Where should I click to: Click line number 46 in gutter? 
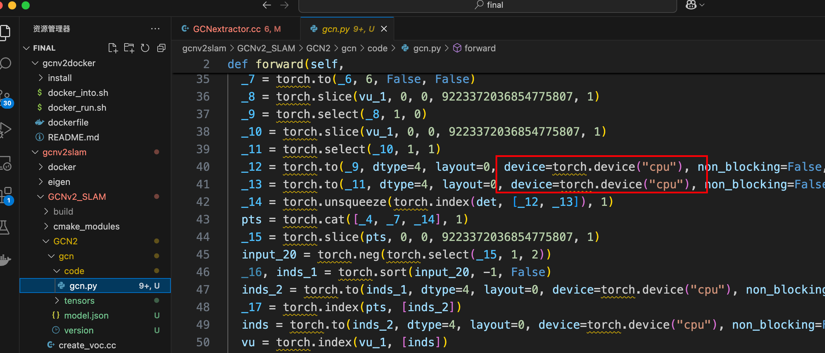(x=203, y=272)
